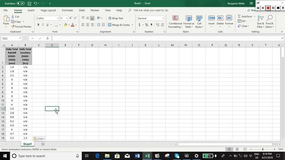Screen dimensions: 285x160
Task: Click the Undo icon
Action: pos(36,4)
